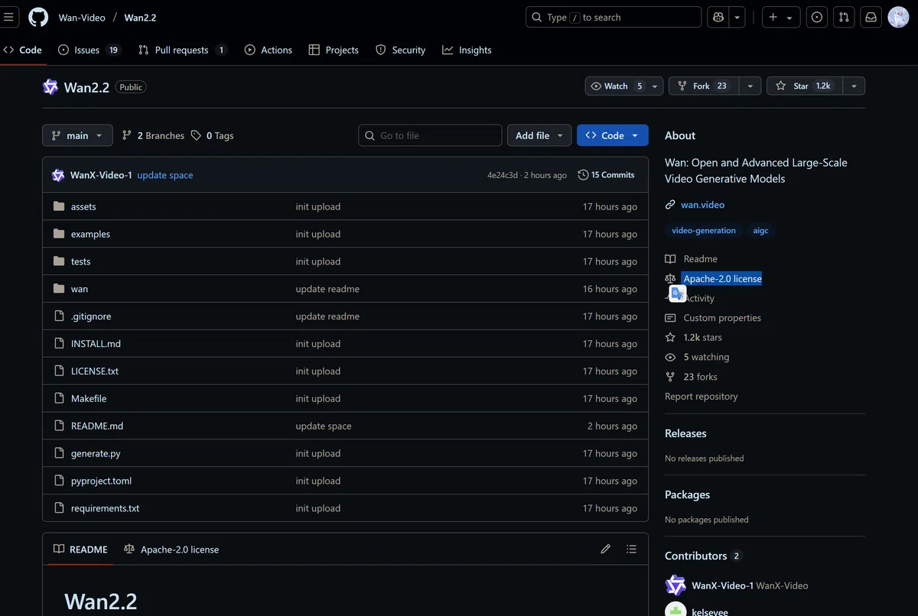
Task: Open the Pull requests icon in top header
Action: (844, 17)
